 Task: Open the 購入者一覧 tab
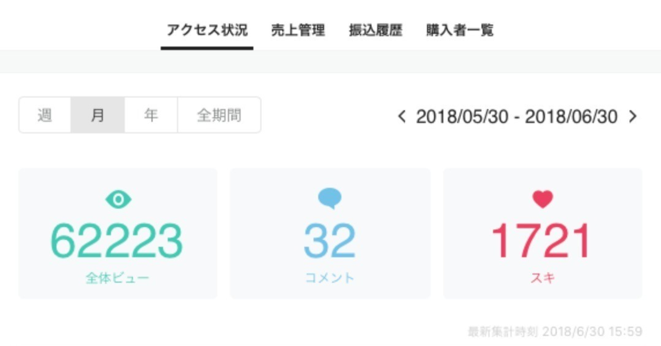click(460, 30)
